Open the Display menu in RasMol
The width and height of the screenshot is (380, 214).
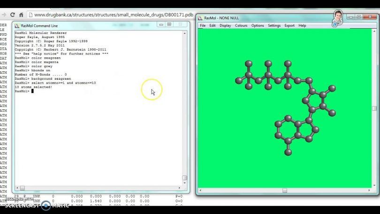pyautogui.click(x=225, y=25)
